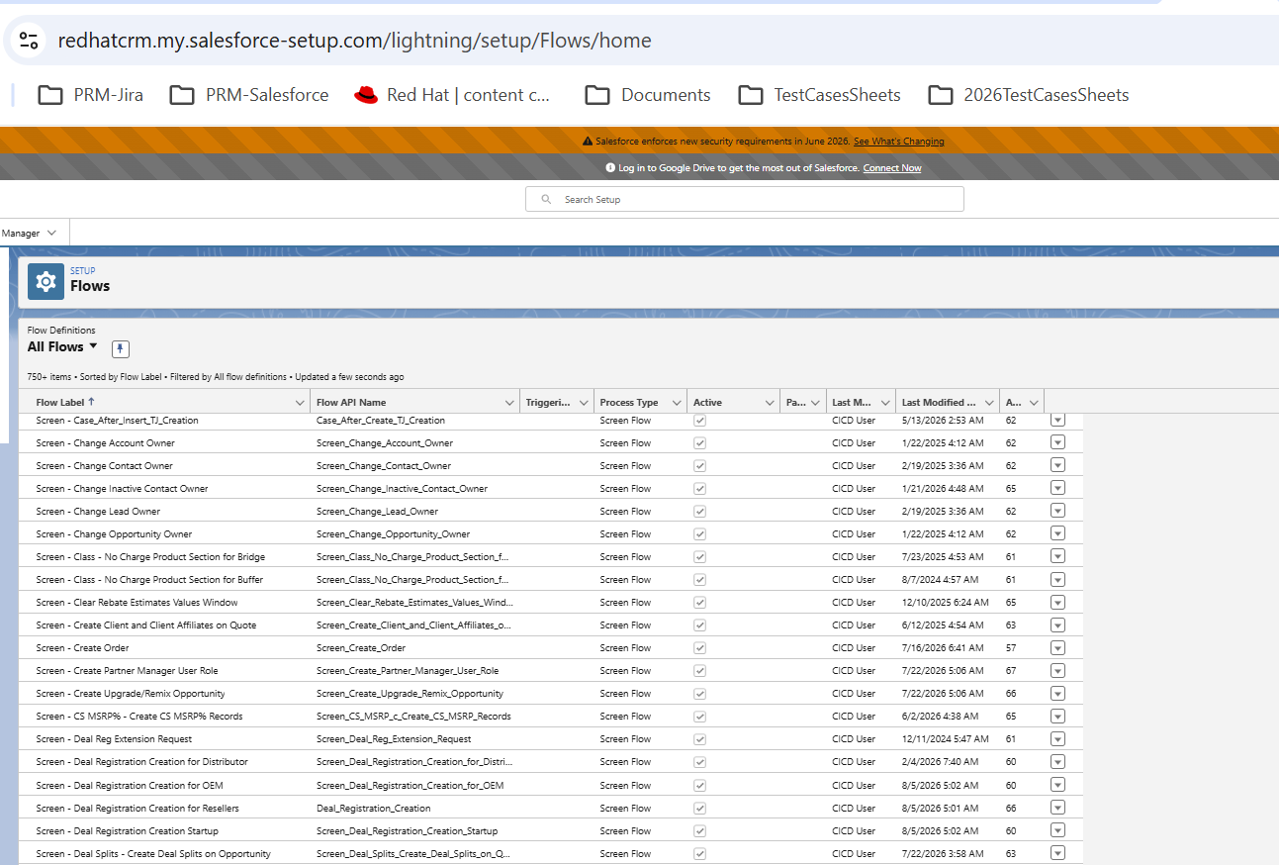
Task: Open row actions arrow for Screen - Change Lead Owner
Action: 1057,512
